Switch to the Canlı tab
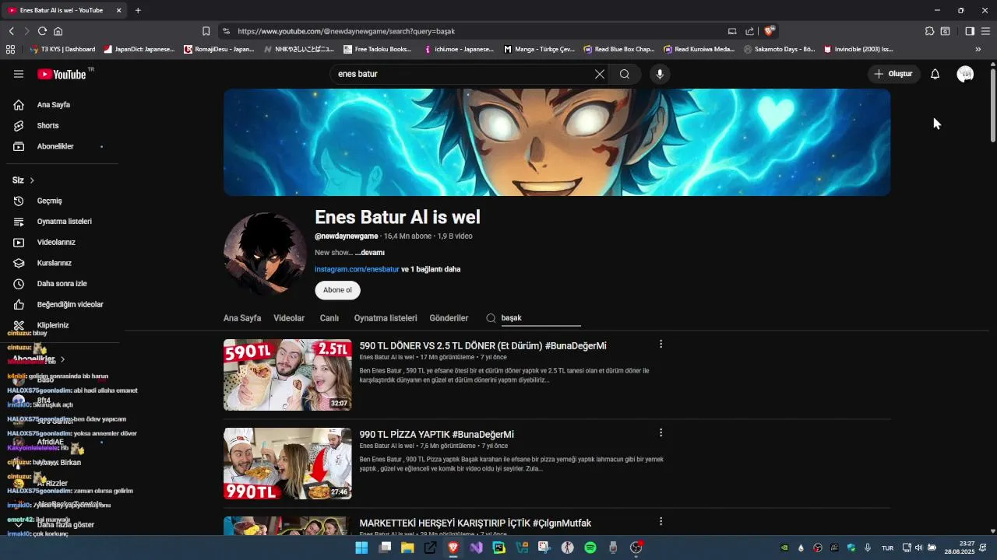This screenshot has height=560, width=997. (329, 318)
